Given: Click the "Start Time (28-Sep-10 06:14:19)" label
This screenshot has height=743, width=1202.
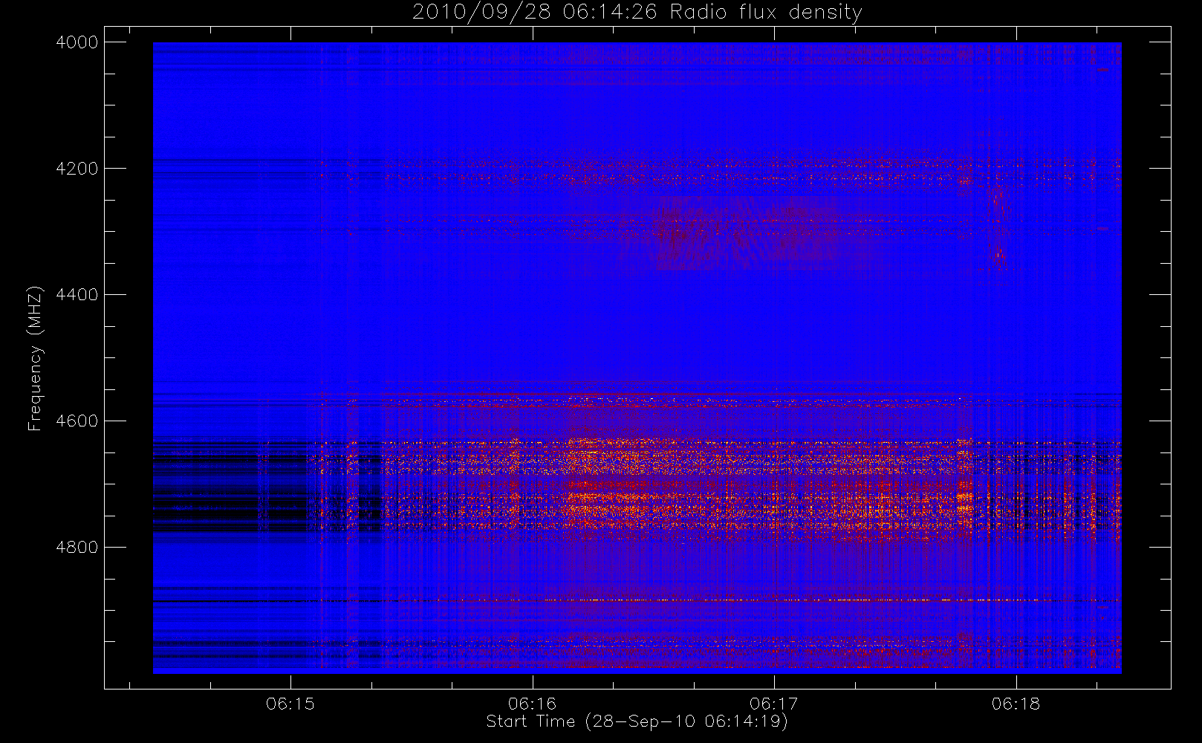Looking at the screenshot, I should coord(637,721).
